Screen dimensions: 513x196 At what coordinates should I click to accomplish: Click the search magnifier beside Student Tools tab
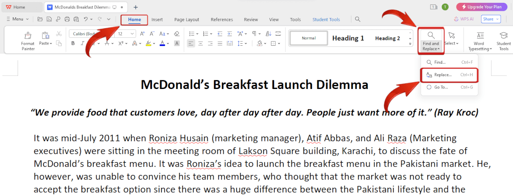pyautogui.click(x=357, y=19)
